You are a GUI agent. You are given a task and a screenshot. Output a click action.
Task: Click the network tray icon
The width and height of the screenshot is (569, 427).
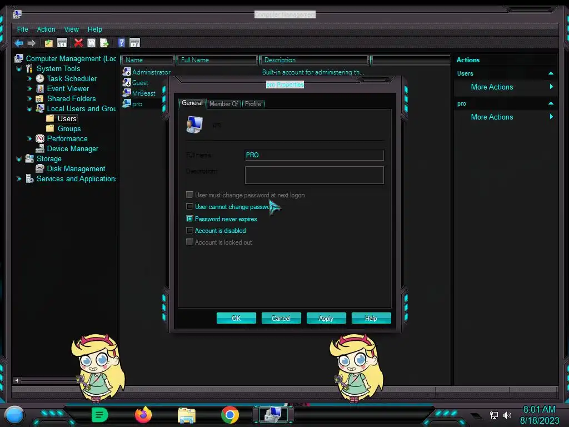tap(494, 415)
